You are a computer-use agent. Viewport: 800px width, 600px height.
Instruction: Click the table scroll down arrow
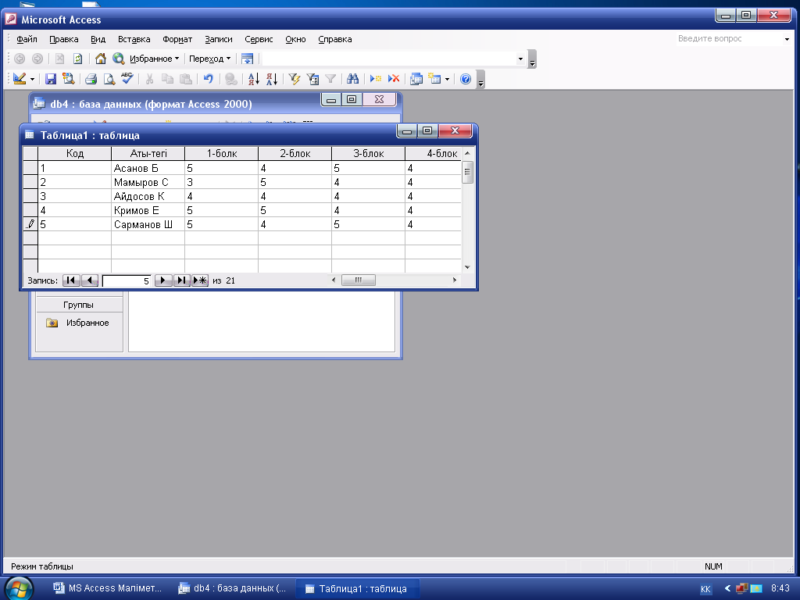click(467, 267)
